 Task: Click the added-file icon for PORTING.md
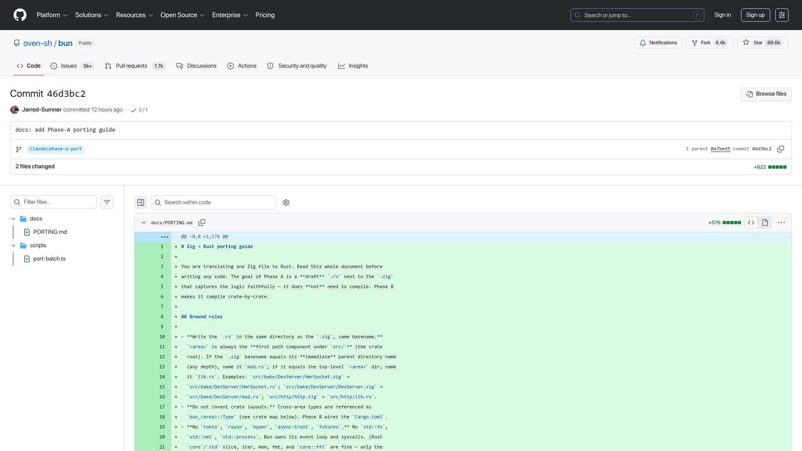click(x=27, y=232)
